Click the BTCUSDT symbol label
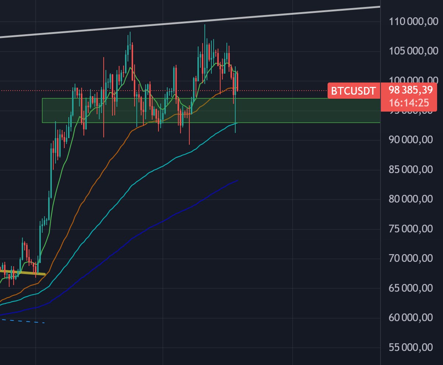Screen dimensions: 443x365 [353, 91]
